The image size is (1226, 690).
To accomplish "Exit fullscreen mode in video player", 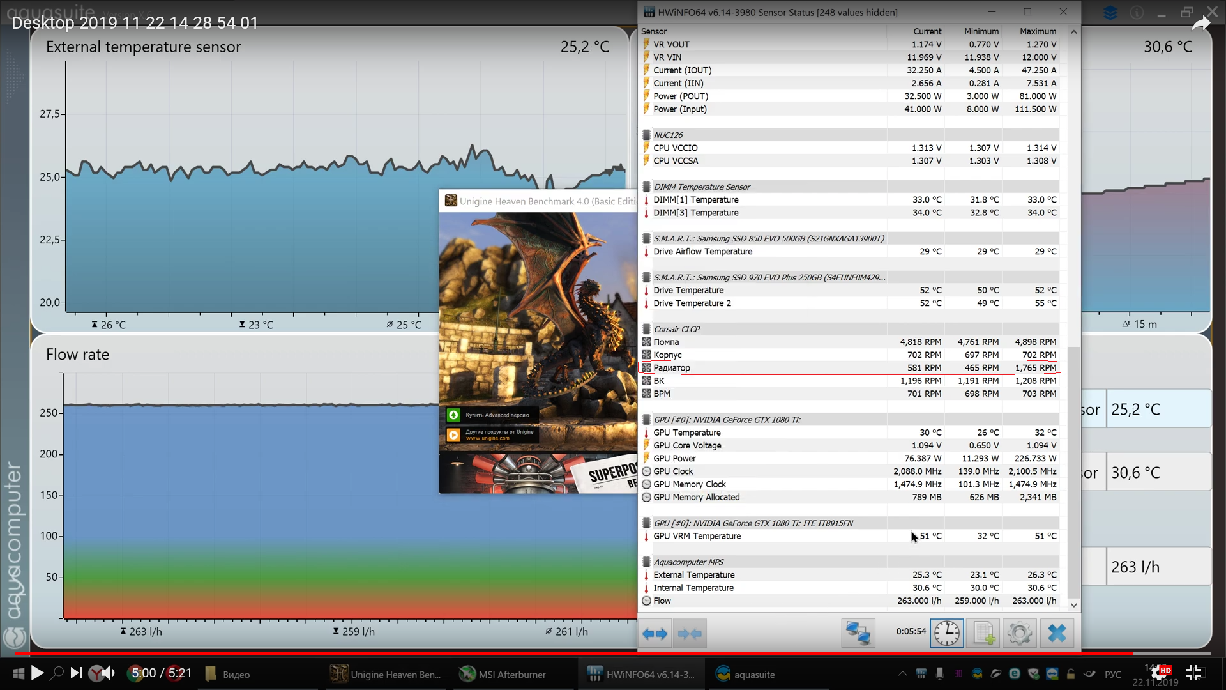I will pyautogui.click(x=1193, y=673).
